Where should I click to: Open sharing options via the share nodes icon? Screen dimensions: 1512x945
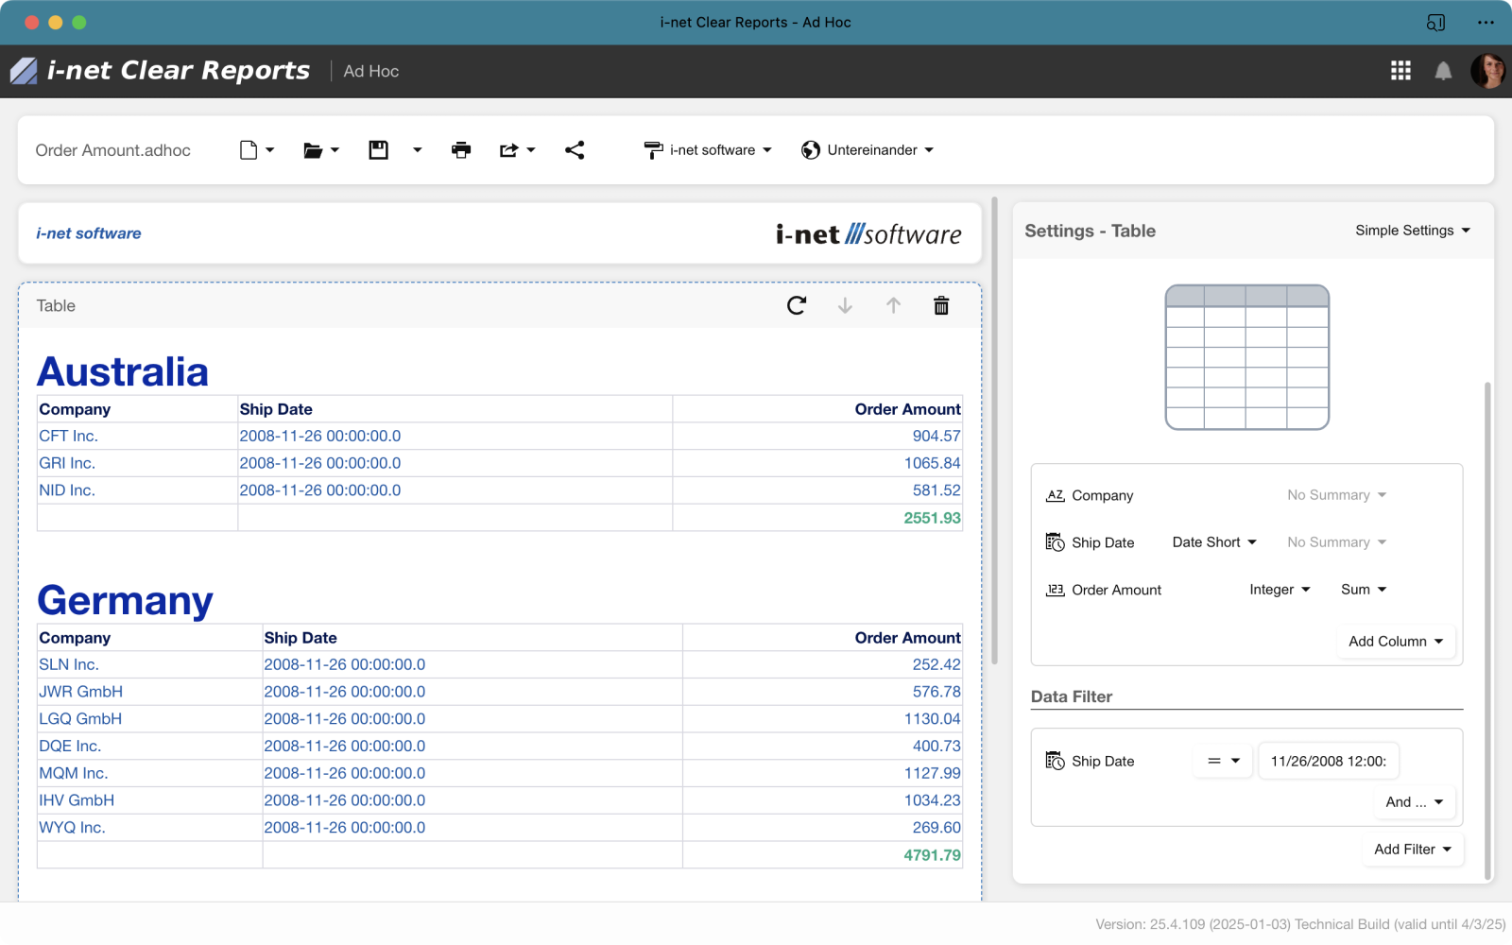point(574,149)
